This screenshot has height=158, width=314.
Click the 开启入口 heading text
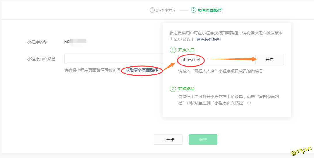point(186,50)
